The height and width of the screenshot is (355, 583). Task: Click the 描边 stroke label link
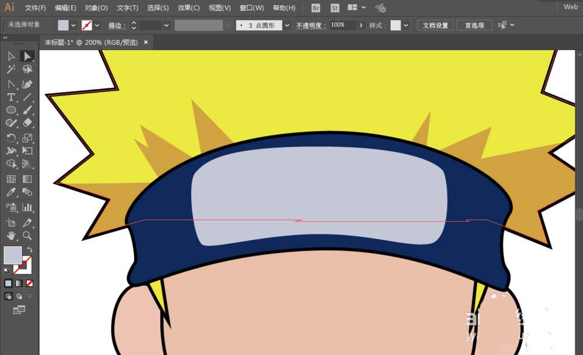pos(117,25)
